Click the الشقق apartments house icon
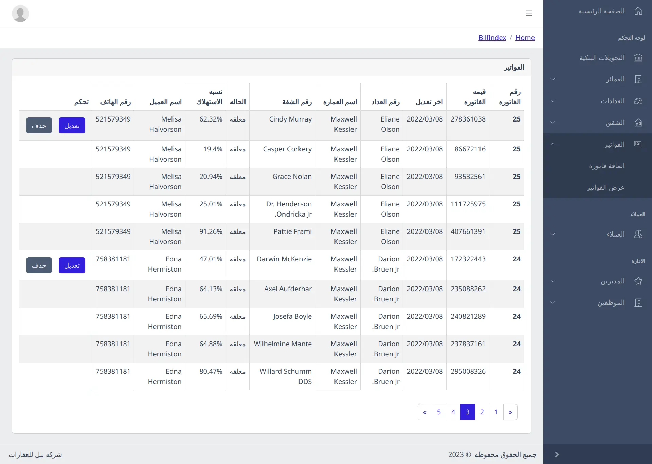The image size is (652, 464). click(x=638, y=123)
